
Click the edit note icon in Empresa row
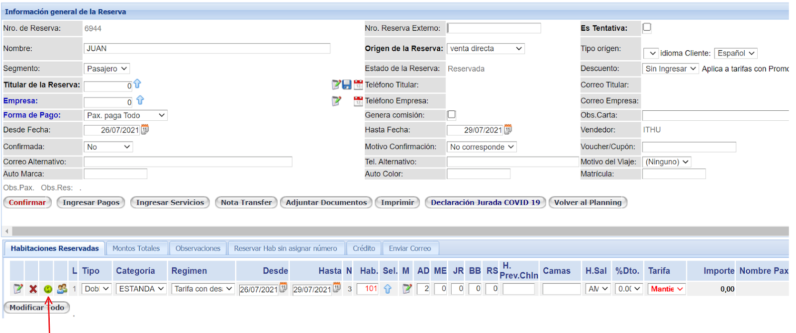(337, 101)
